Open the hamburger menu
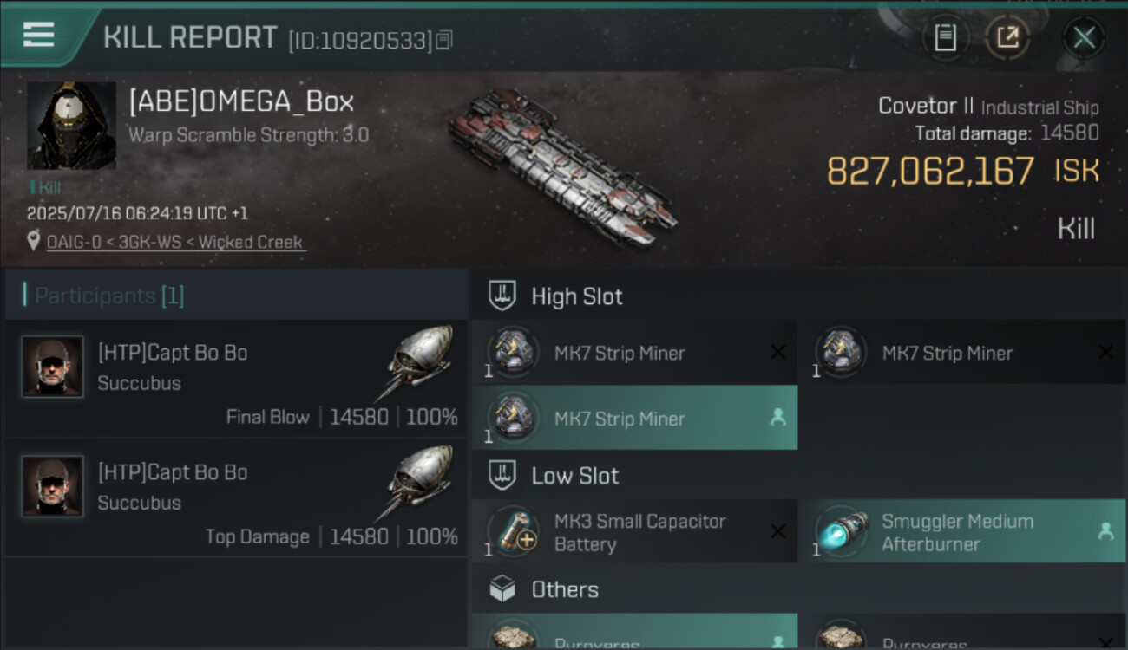The image size is (1128, 650). pos(38,35)
